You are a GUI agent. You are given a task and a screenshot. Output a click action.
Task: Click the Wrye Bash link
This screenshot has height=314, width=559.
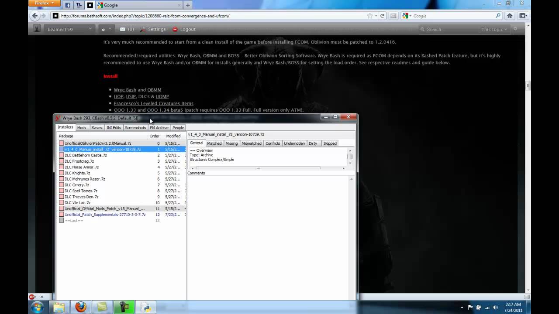tap(125, 90)
